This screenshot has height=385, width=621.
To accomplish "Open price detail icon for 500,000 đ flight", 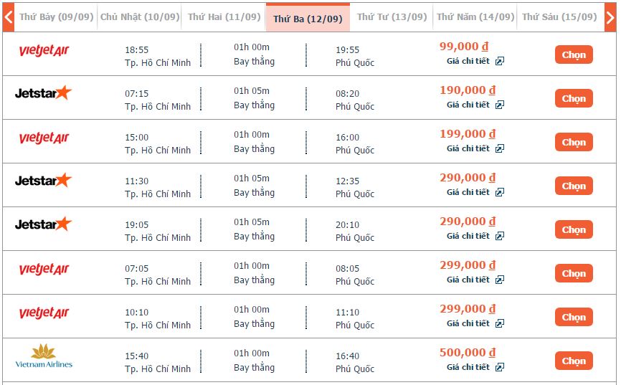I will tap(499, 367).
